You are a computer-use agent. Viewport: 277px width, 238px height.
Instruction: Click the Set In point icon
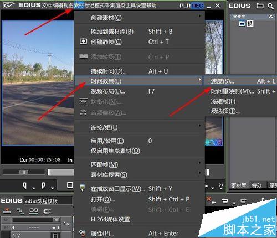pyautogui.click(x=25, y=185)
